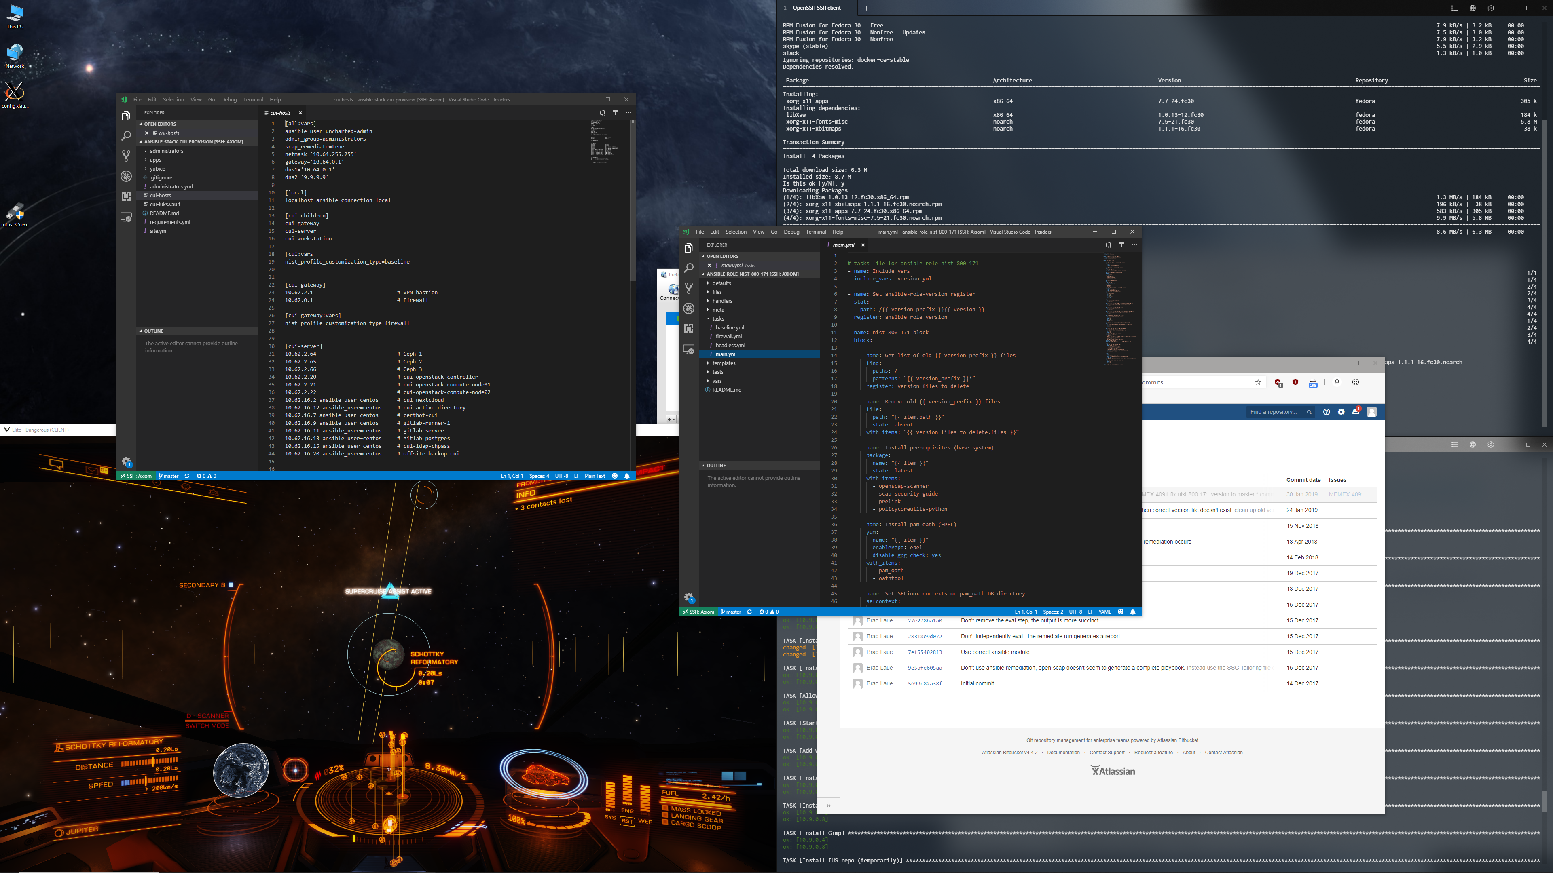
Task: Click Documentation link in Bitbucket footer
Action: tap(1063, 753)
